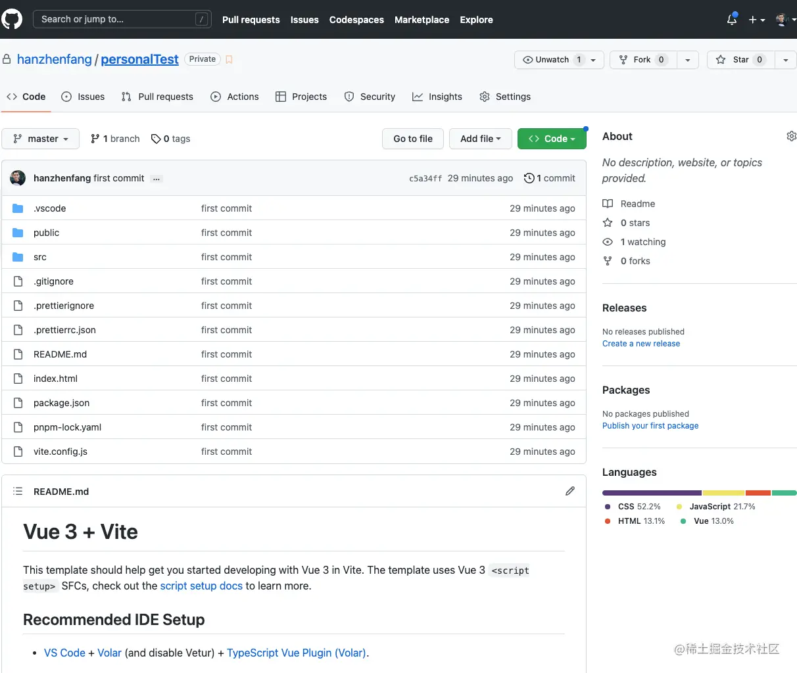The height and width of the screenshot is (673, 797).
Task: Open README outline list icon
Action: pos(18,491)
